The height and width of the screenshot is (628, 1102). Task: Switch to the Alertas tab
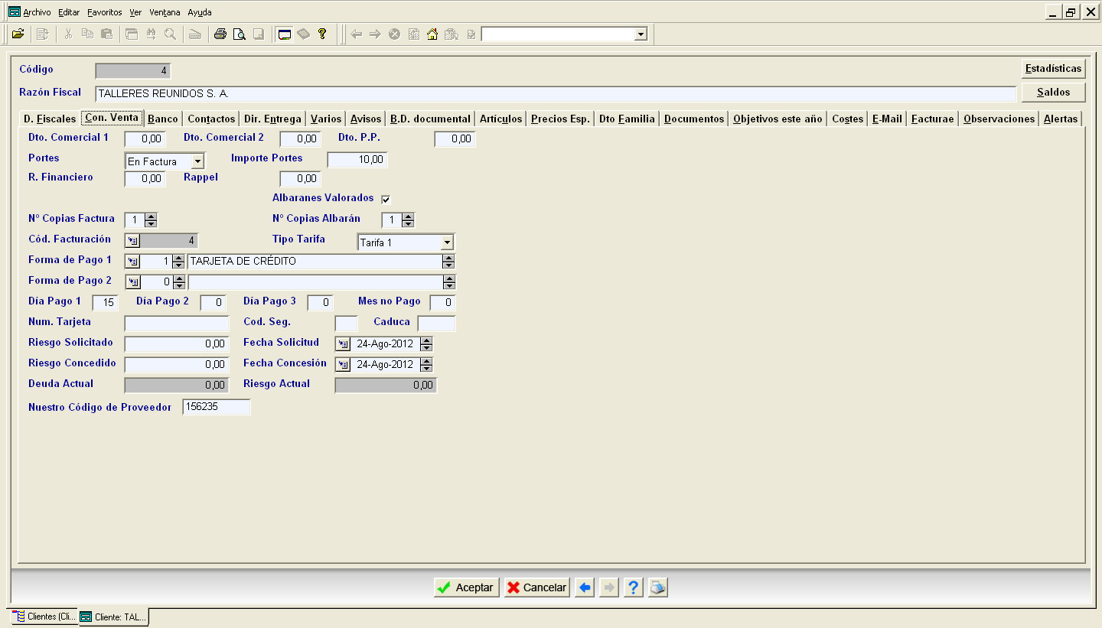pos(1061,119)
